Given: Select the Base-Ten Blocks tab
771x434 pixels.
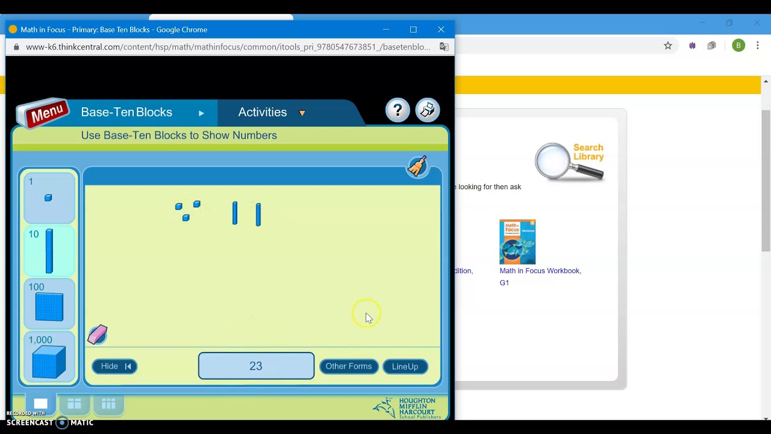Looking at the screenshot, I should tap(126, 112).
